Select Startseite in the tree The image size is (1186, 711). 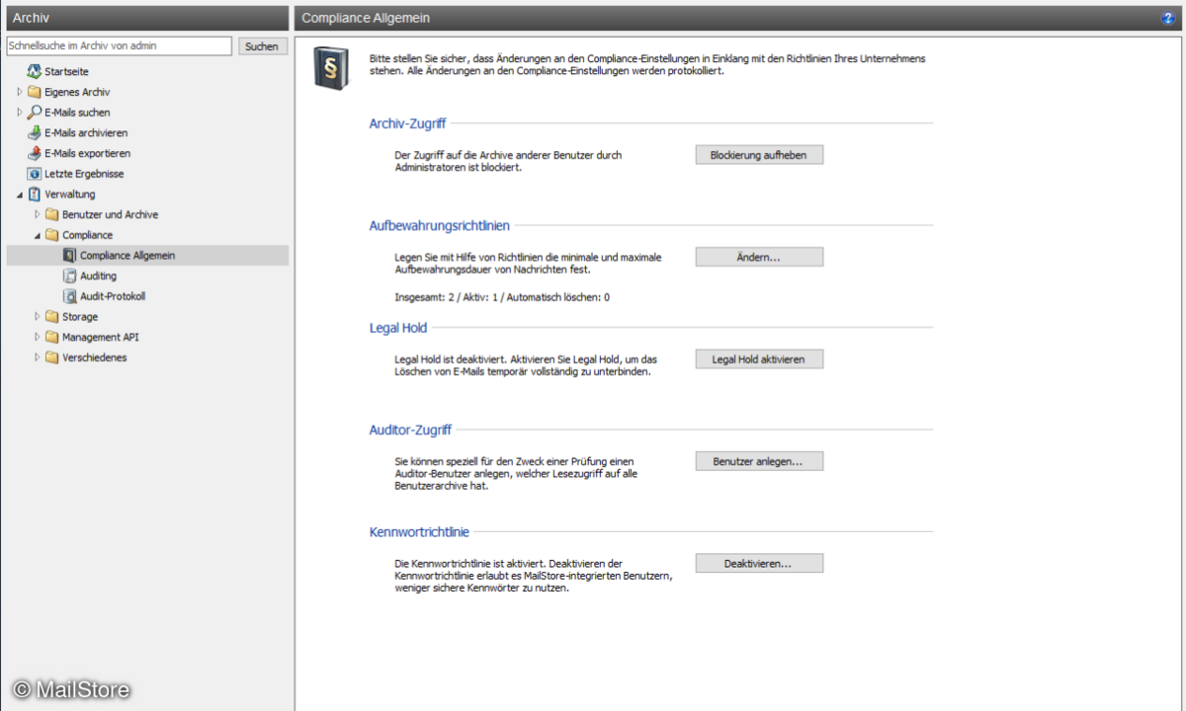(66, 72)
